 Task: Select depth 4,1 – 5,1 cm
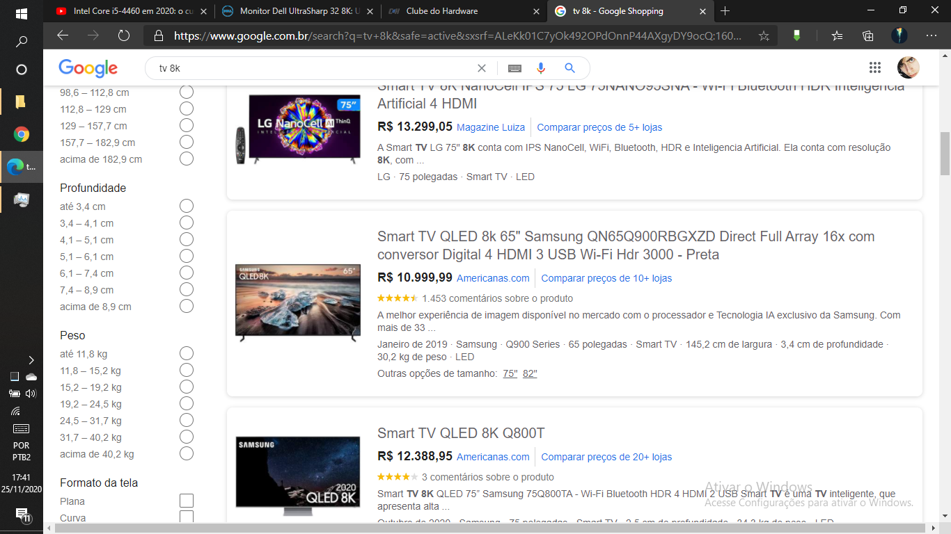(187, 240)
